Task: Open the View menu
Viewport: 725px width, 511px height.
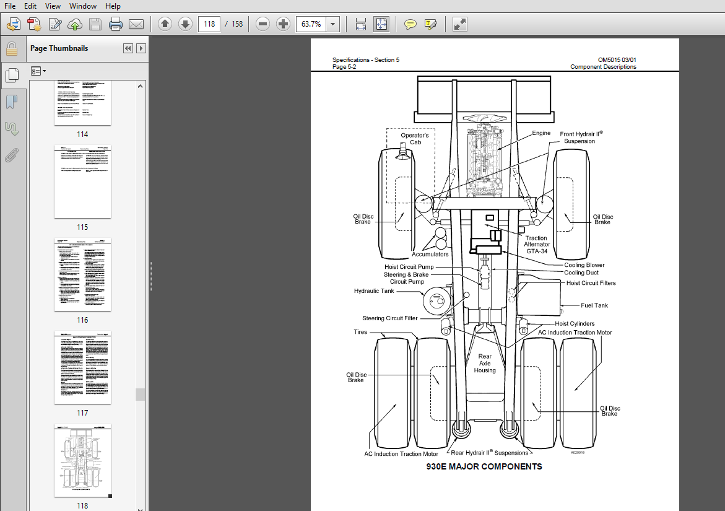Action: (53, 6)
